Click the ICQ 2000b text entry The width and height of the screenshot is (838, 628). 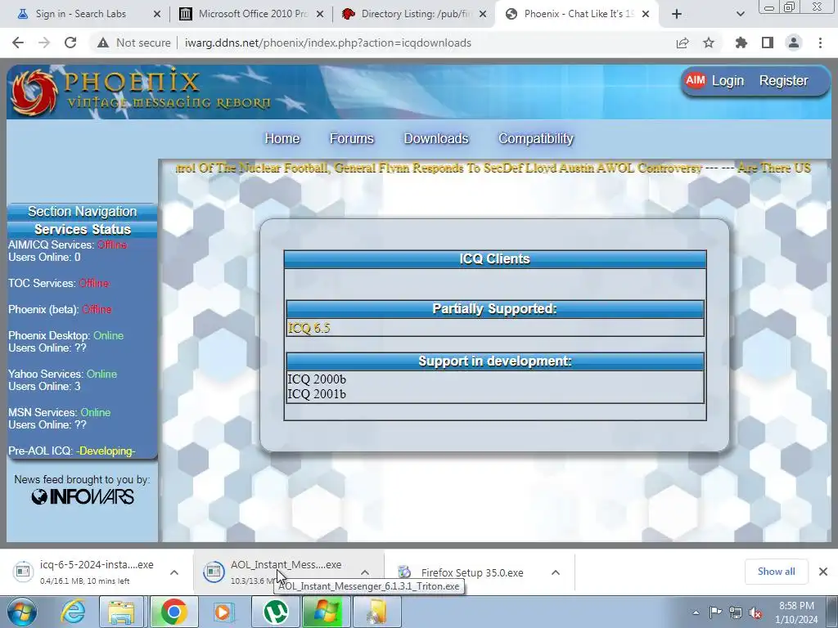pyautogui.click(x=317, y=379)
